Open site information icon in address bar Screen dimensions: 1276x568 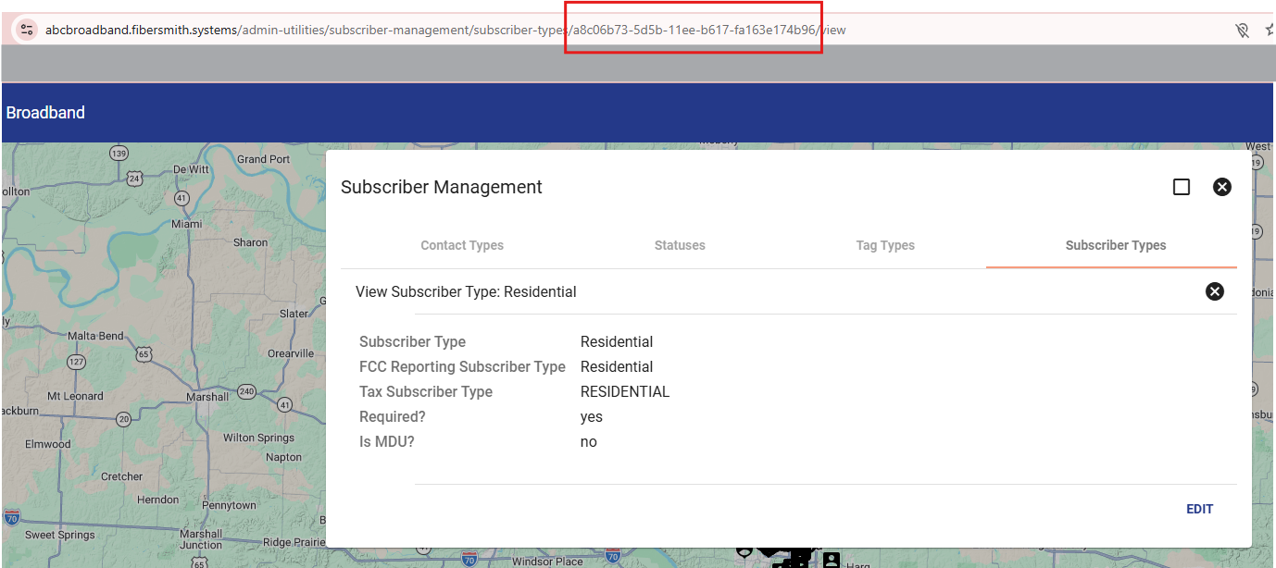(26, 30)
